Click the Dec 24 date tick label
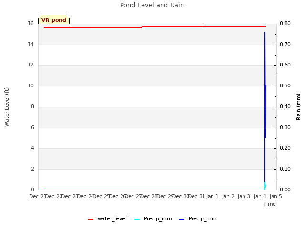 (x=85, y=196)
